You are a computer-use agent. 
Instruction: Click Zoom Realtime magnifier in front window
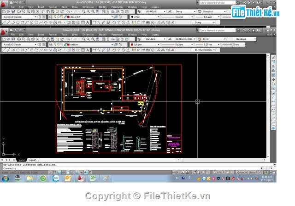point(83,39)
